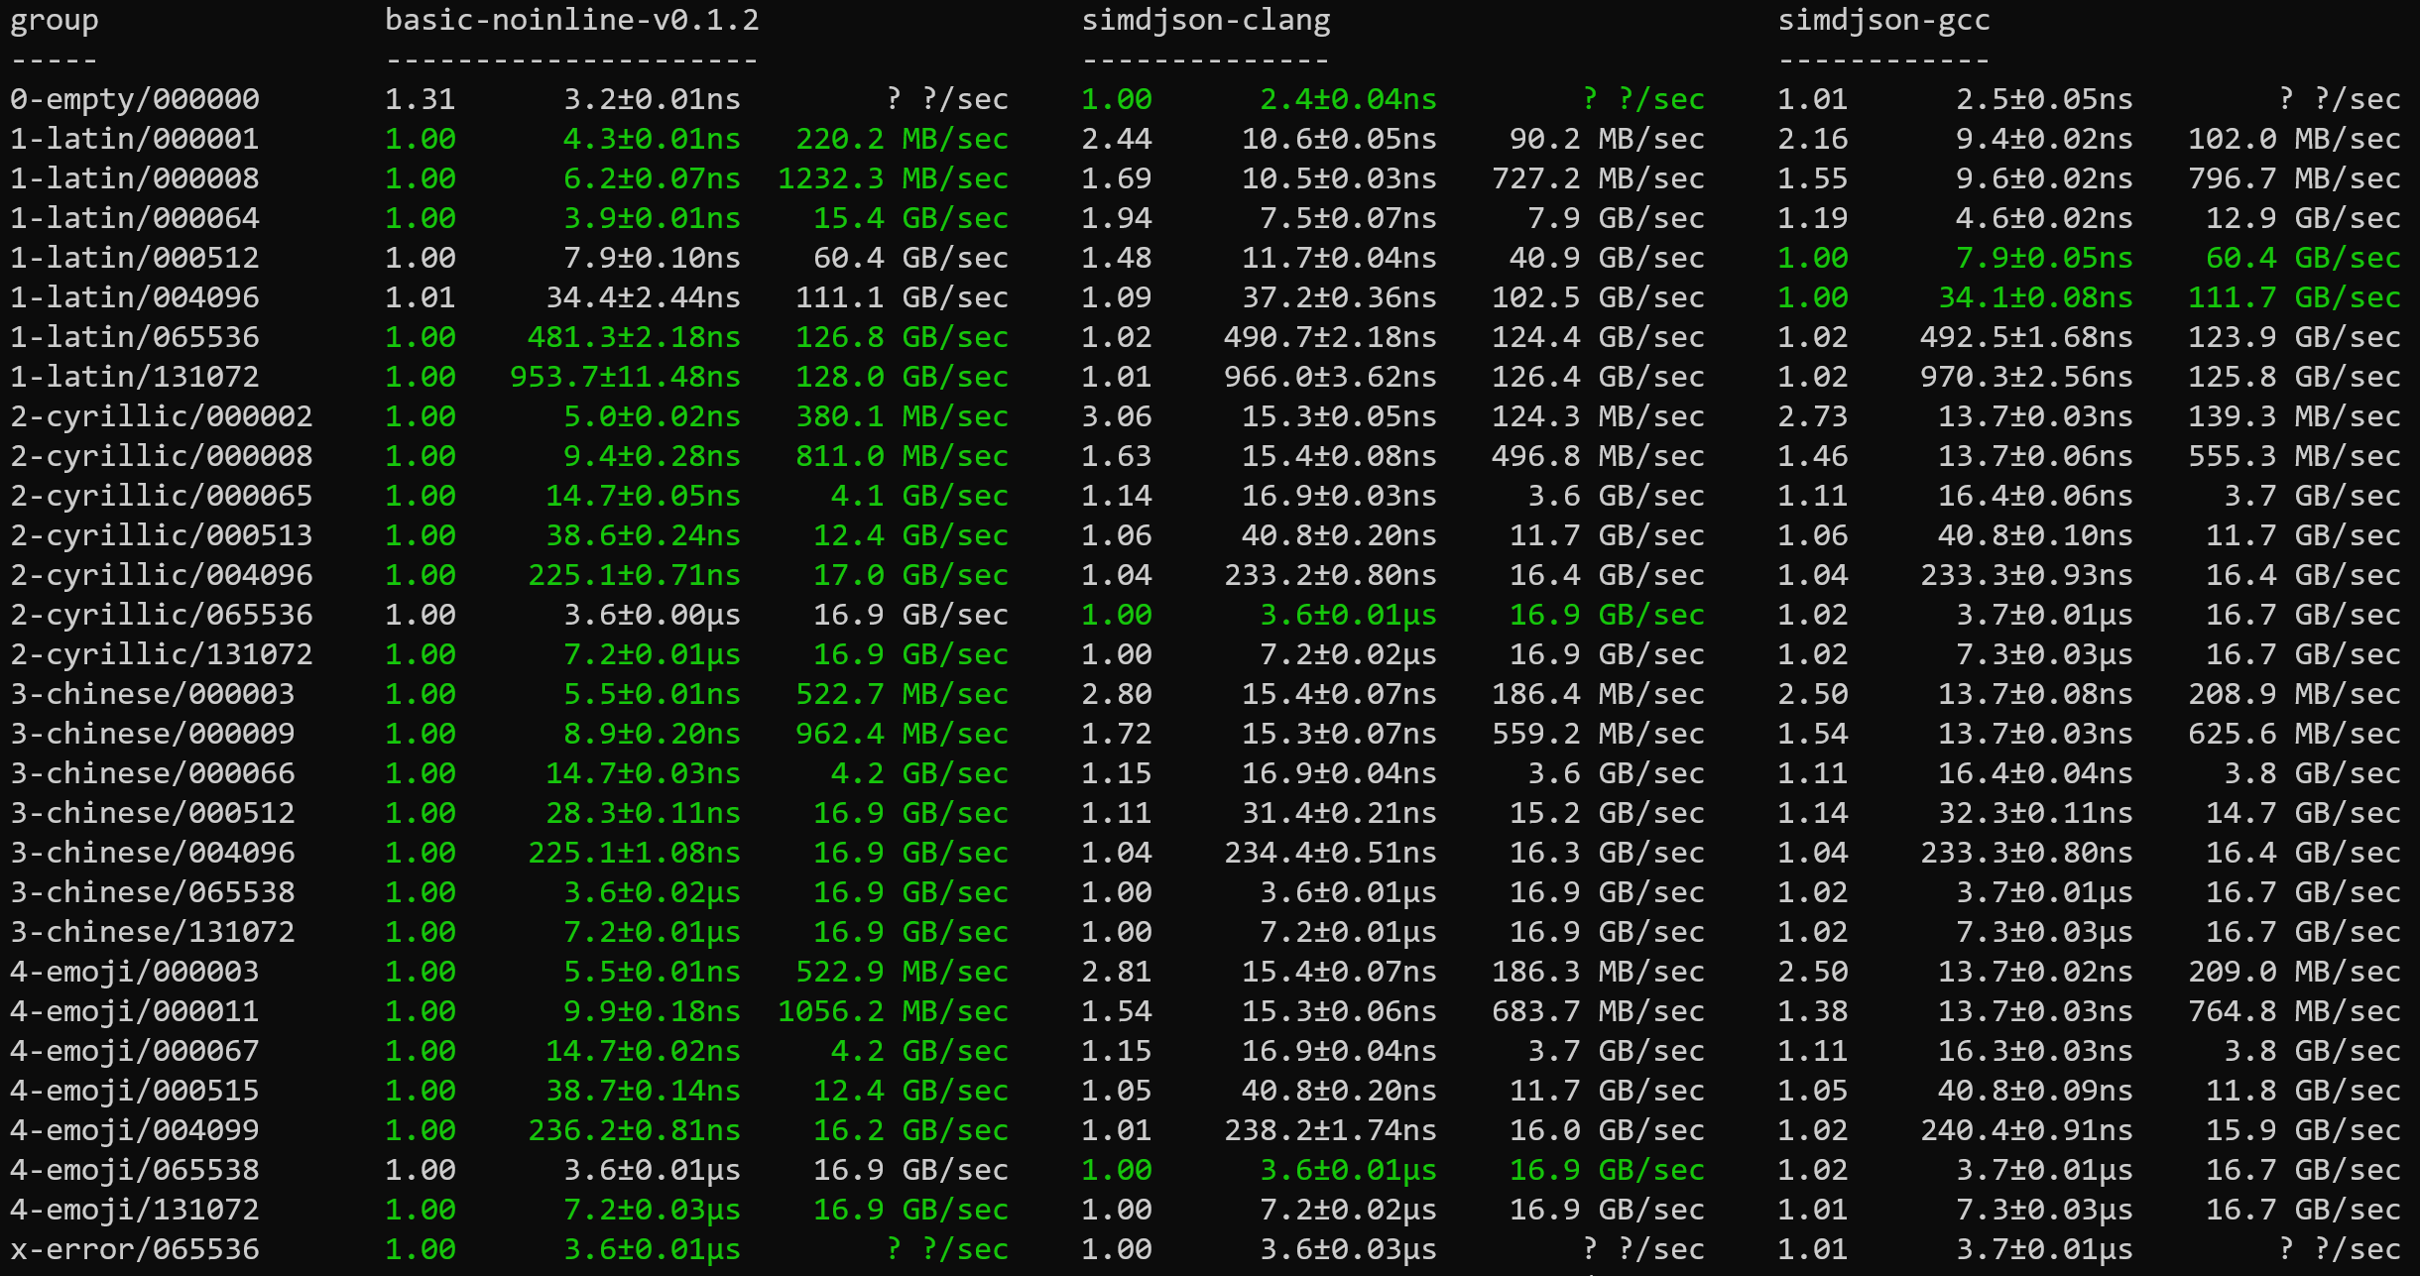Select the row label '4-emoji/000067'
The height and width of the screenshot is (1276, 2420).
click(x=135, y=1051)
